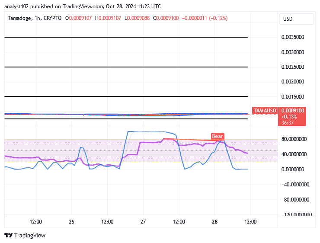320x243 pixels.
Task: Click the 0.0030000 price axis label
Action: [293, 52]
